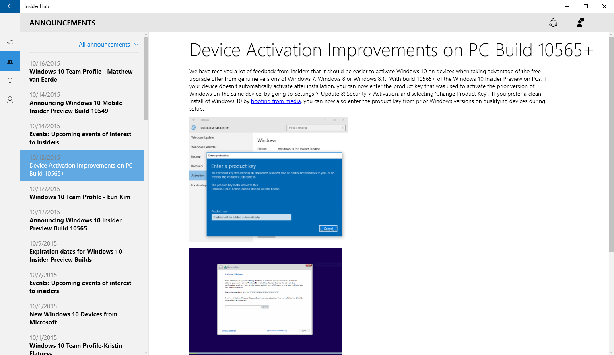The height and width of the screenshot is (355, 614).
Task: Minimize the Insider Hub window
Action: tap(567, 6)
